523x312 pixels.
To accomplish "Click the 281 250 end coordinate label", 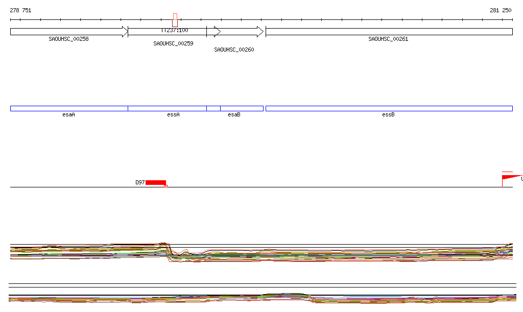I will coord(501,10).
